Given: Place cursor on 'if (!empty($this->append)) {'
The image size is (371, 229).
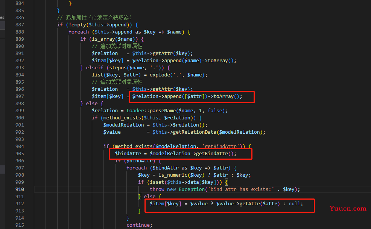Looking at the screenshot, I should pyautogui.click(x=97, y=24).
